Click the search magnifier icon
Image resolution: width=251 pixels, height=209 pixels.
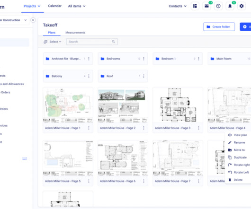[x=113, y=42]
